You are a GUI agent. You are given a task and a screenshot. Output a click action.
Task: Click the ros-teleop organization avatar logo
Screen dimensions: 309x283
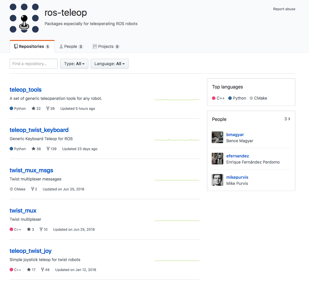click(x=24, y=18)
